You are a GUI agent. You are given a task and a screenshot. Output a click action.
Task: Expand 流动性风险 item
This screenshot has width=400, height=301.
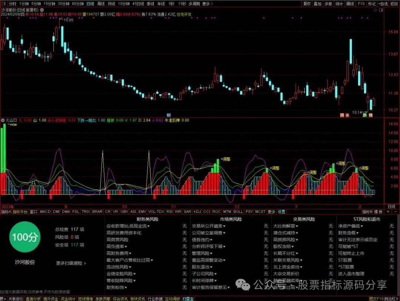coord(119,267)
